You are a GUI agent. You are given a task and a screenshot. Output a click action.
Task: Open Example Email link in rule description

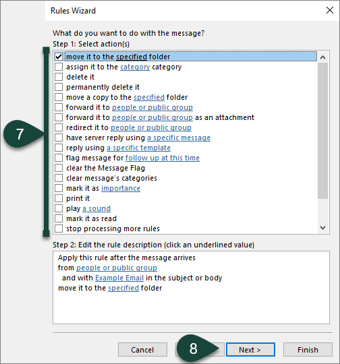[x=119, y=278]
